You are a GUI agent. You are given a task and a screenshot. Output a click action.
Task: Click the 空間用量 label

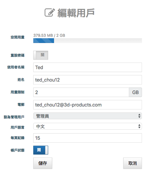point(18,37)
